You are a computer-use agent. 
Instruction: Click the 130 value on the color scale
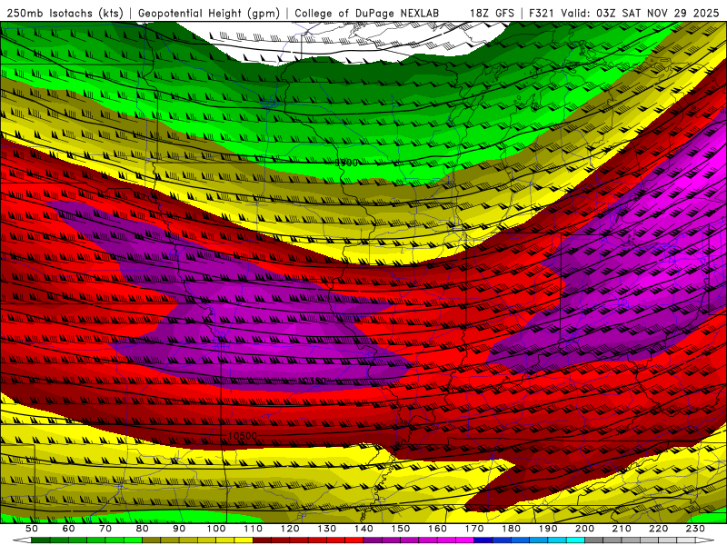(x=327, y=529)
